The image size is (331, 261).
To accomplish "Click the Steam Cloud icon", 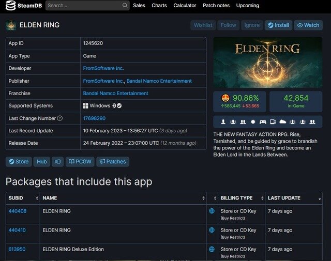I will tap(283, 122).
